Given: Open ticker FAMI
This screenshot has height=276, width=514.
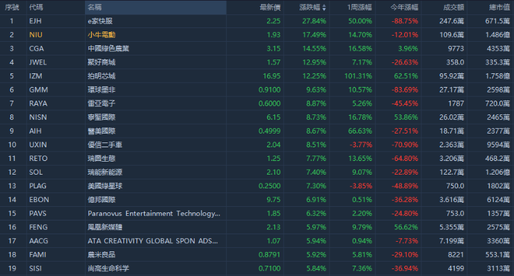Looking at the screenshot, I should [38, 255].
